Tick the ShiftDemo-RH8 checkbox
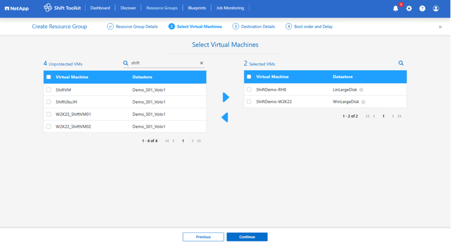The image size is (452, 244). coord(249,89)
